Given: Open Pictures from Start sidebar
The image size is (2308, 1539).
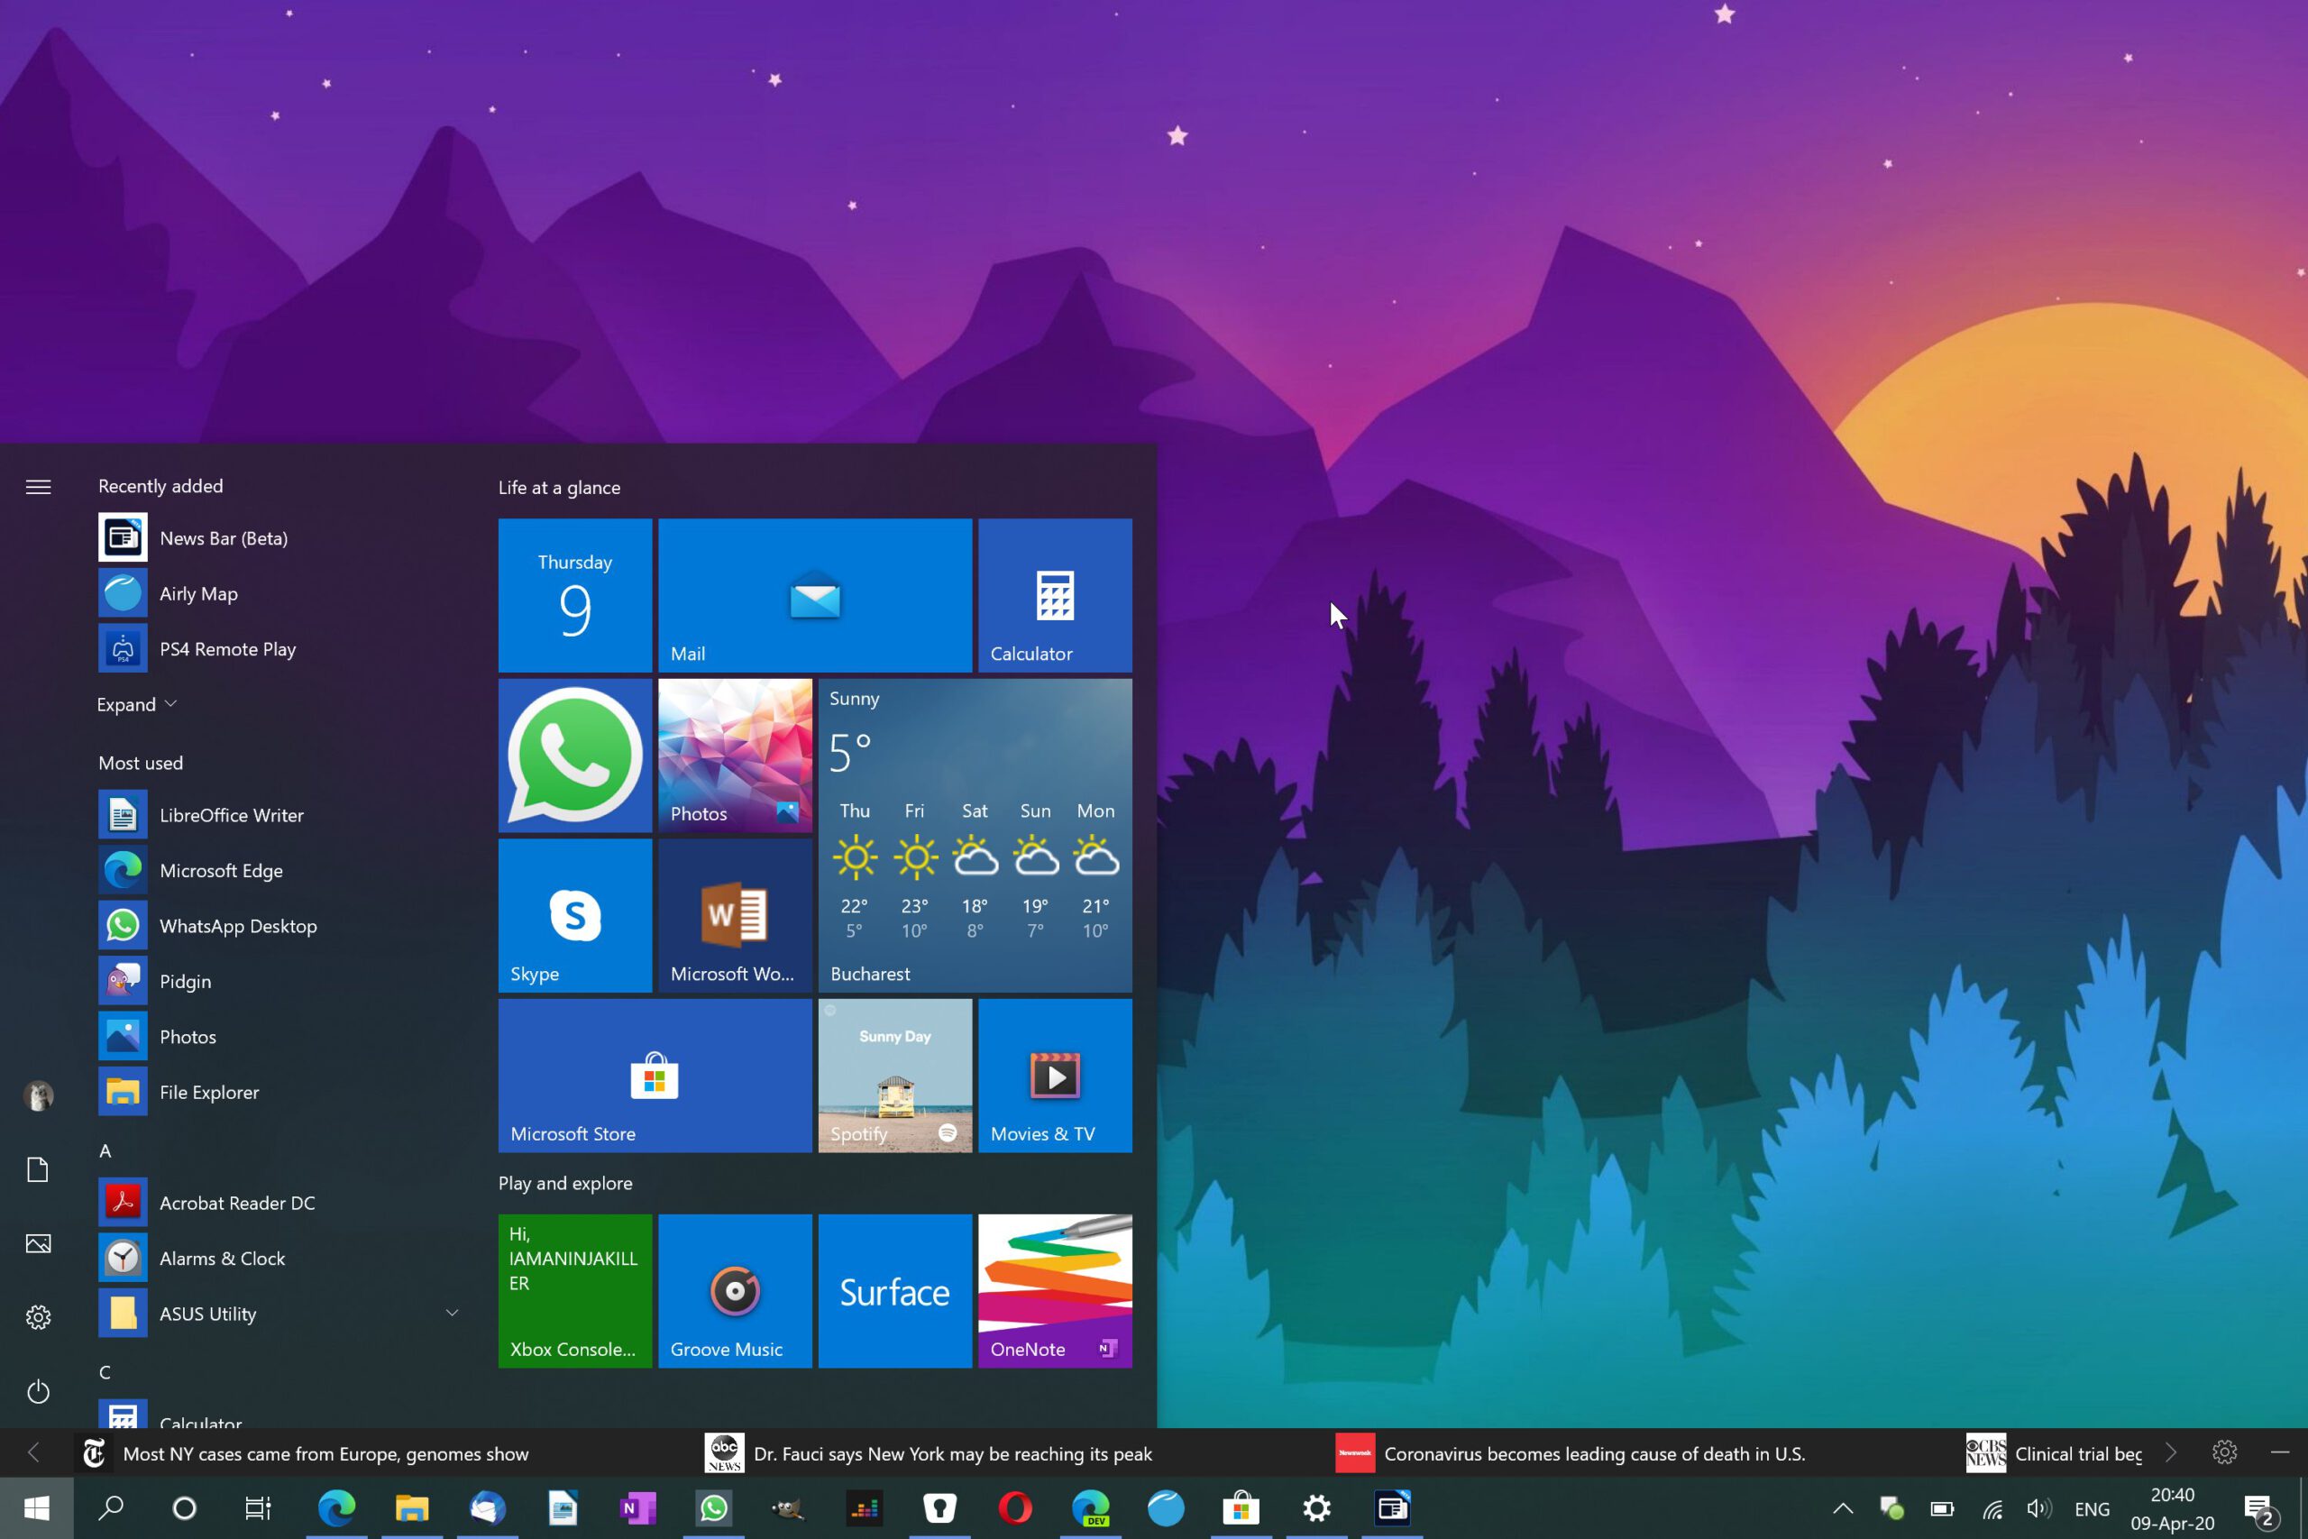Looking at the screenshot, I should (x=38, y=1243).
